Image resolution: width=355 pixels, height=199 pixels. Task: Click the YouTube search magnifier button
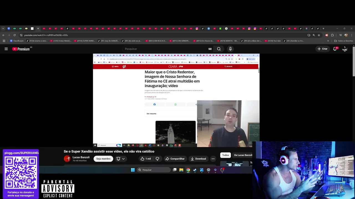(219, 49)
